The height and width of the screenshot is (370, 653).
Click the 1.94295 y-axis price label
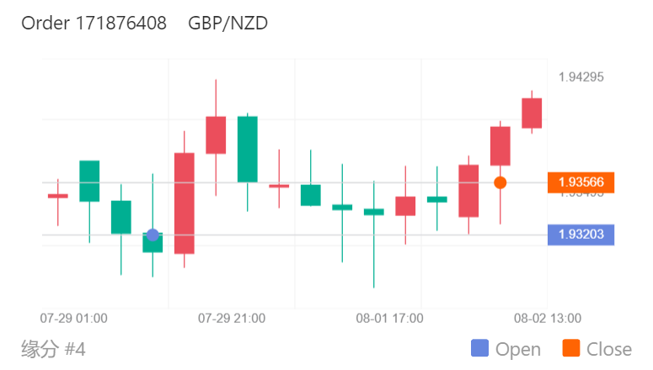581,77
